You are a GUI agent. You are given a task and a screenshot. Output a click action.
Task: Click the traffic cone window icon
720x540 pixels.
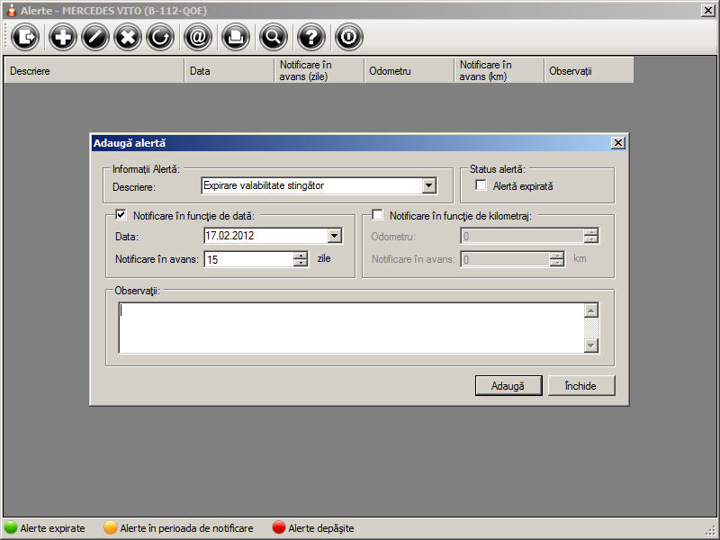[x=11, y=10]
